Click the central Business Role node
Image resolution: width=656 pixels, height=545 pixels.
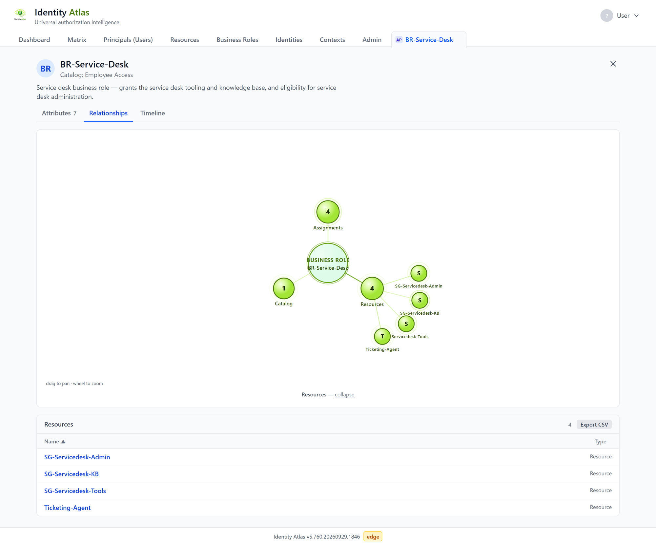point(328,263)
